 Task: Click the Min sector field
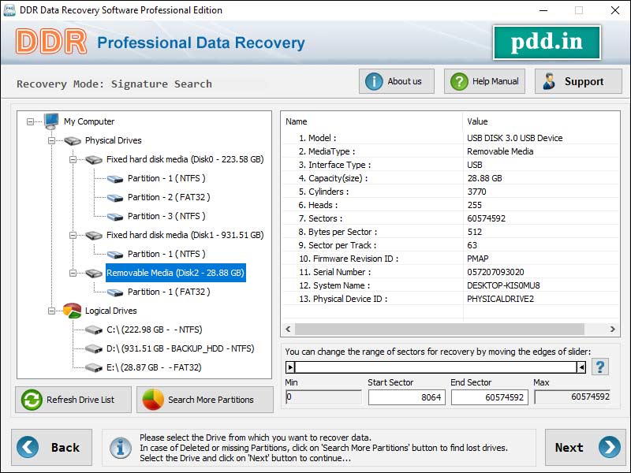(323, 397)
